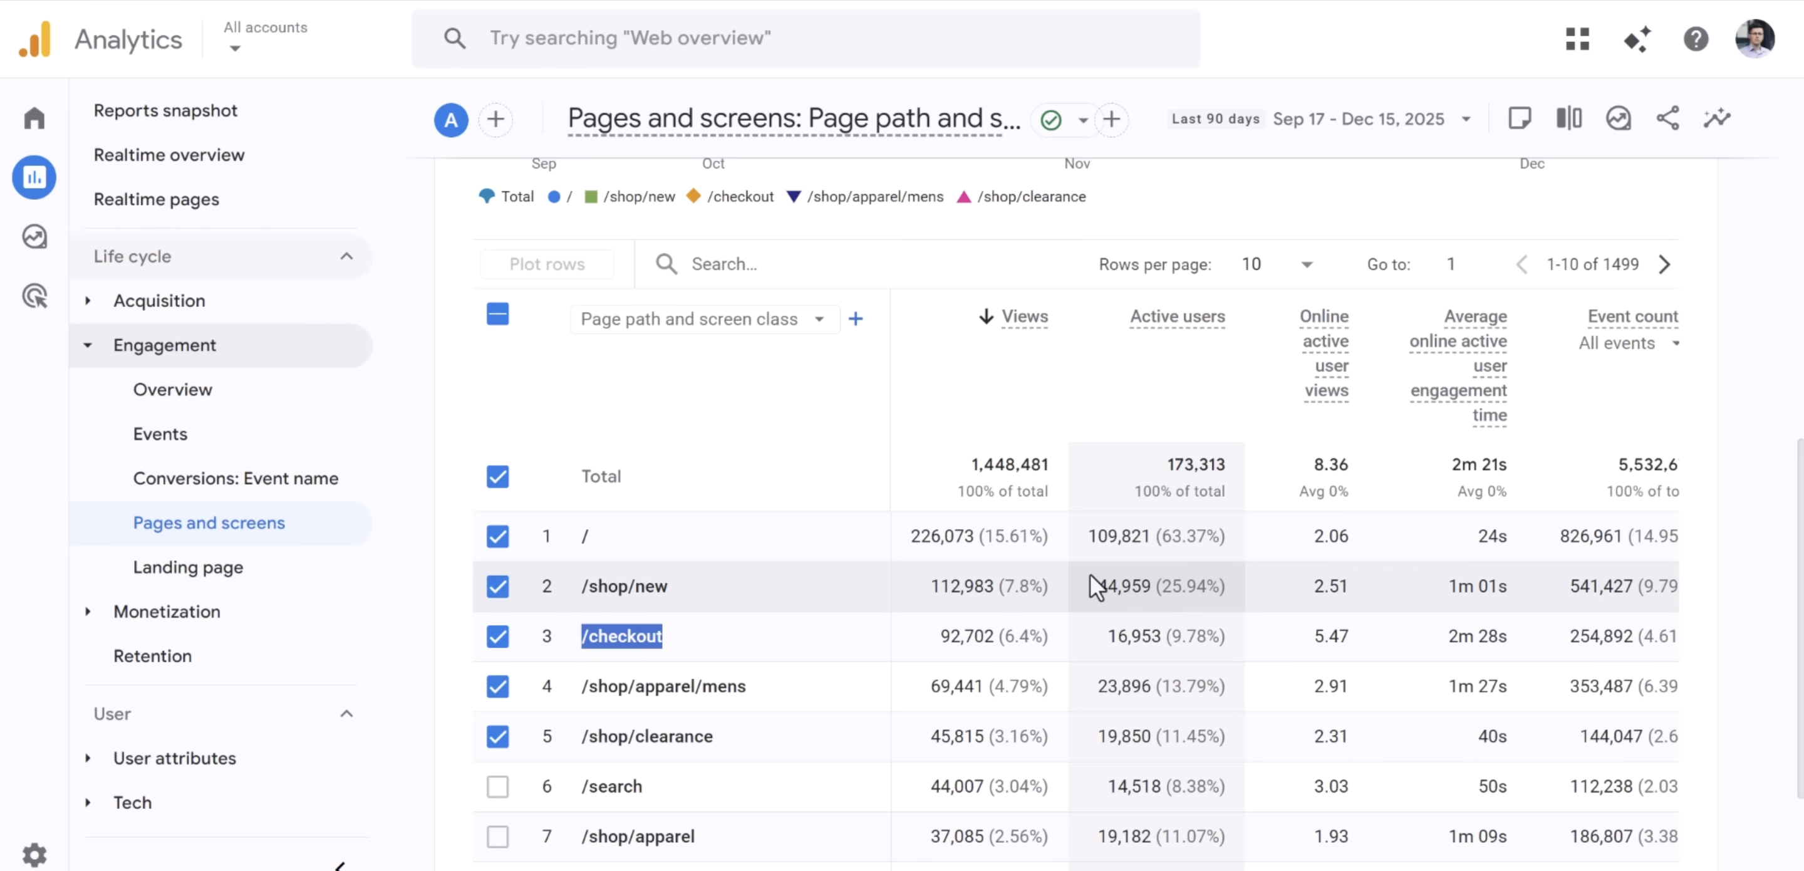Open Admin settings gear icon

coord(34,854)
